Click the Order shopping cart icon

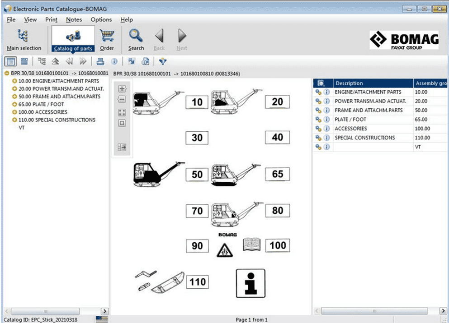click(107, 40)
